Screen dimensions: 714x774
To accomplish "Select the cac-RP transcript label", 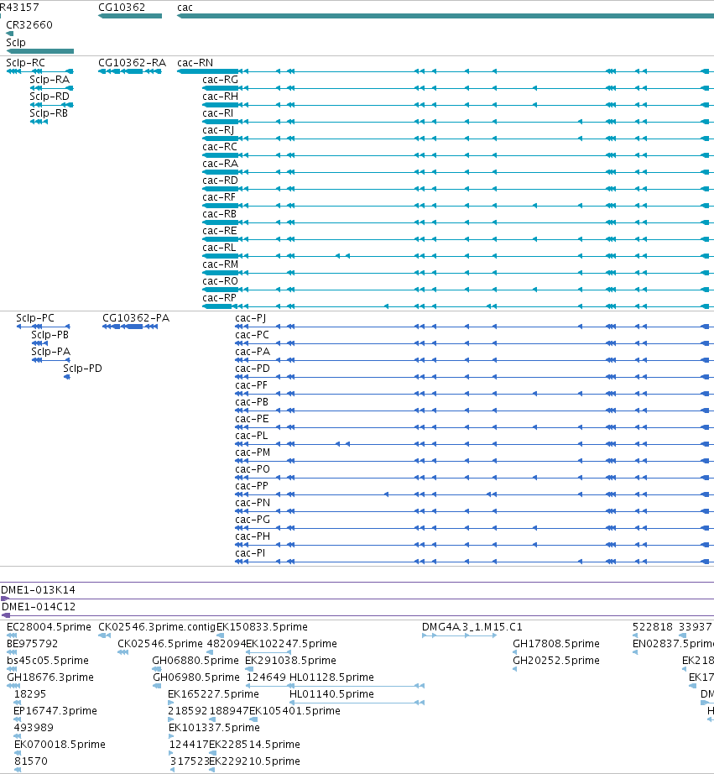I will click(220, 298).
